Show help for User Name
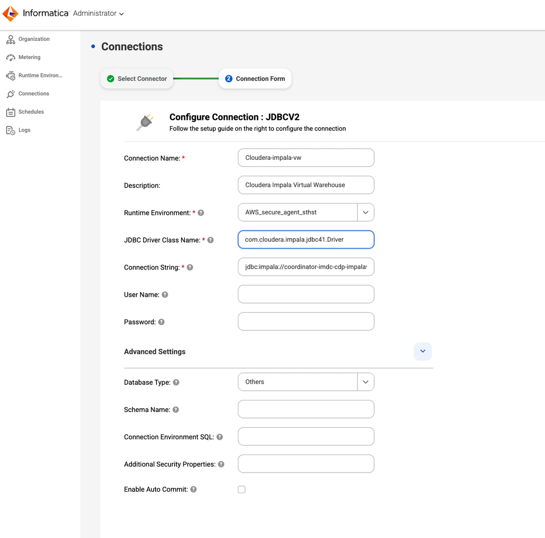The image size is (545, 538). [165, 295]
